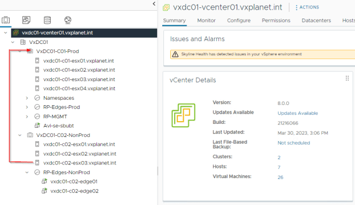355x205 pixels.
Task: Click the VxDC01 datacenter icon
Action: coord(23,42)
